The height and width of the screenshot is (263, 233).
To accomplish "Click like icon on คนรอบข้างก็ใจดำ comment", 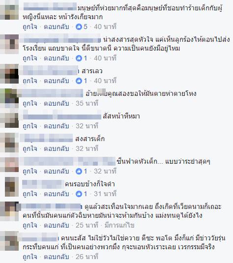I will 79,194.
